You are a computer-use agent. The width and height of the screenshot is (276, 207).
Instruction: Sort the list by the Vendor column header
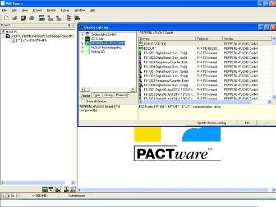click(247, 39)
